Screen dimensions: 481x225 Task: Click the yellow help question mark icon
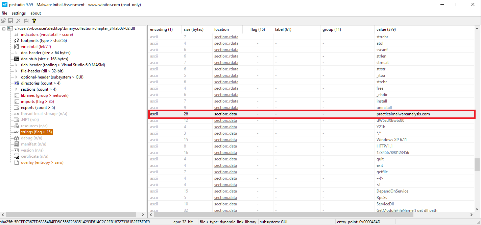pos(34,21)
